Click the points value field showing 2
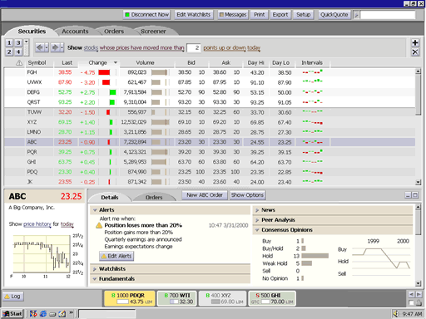 click(194, 48)
